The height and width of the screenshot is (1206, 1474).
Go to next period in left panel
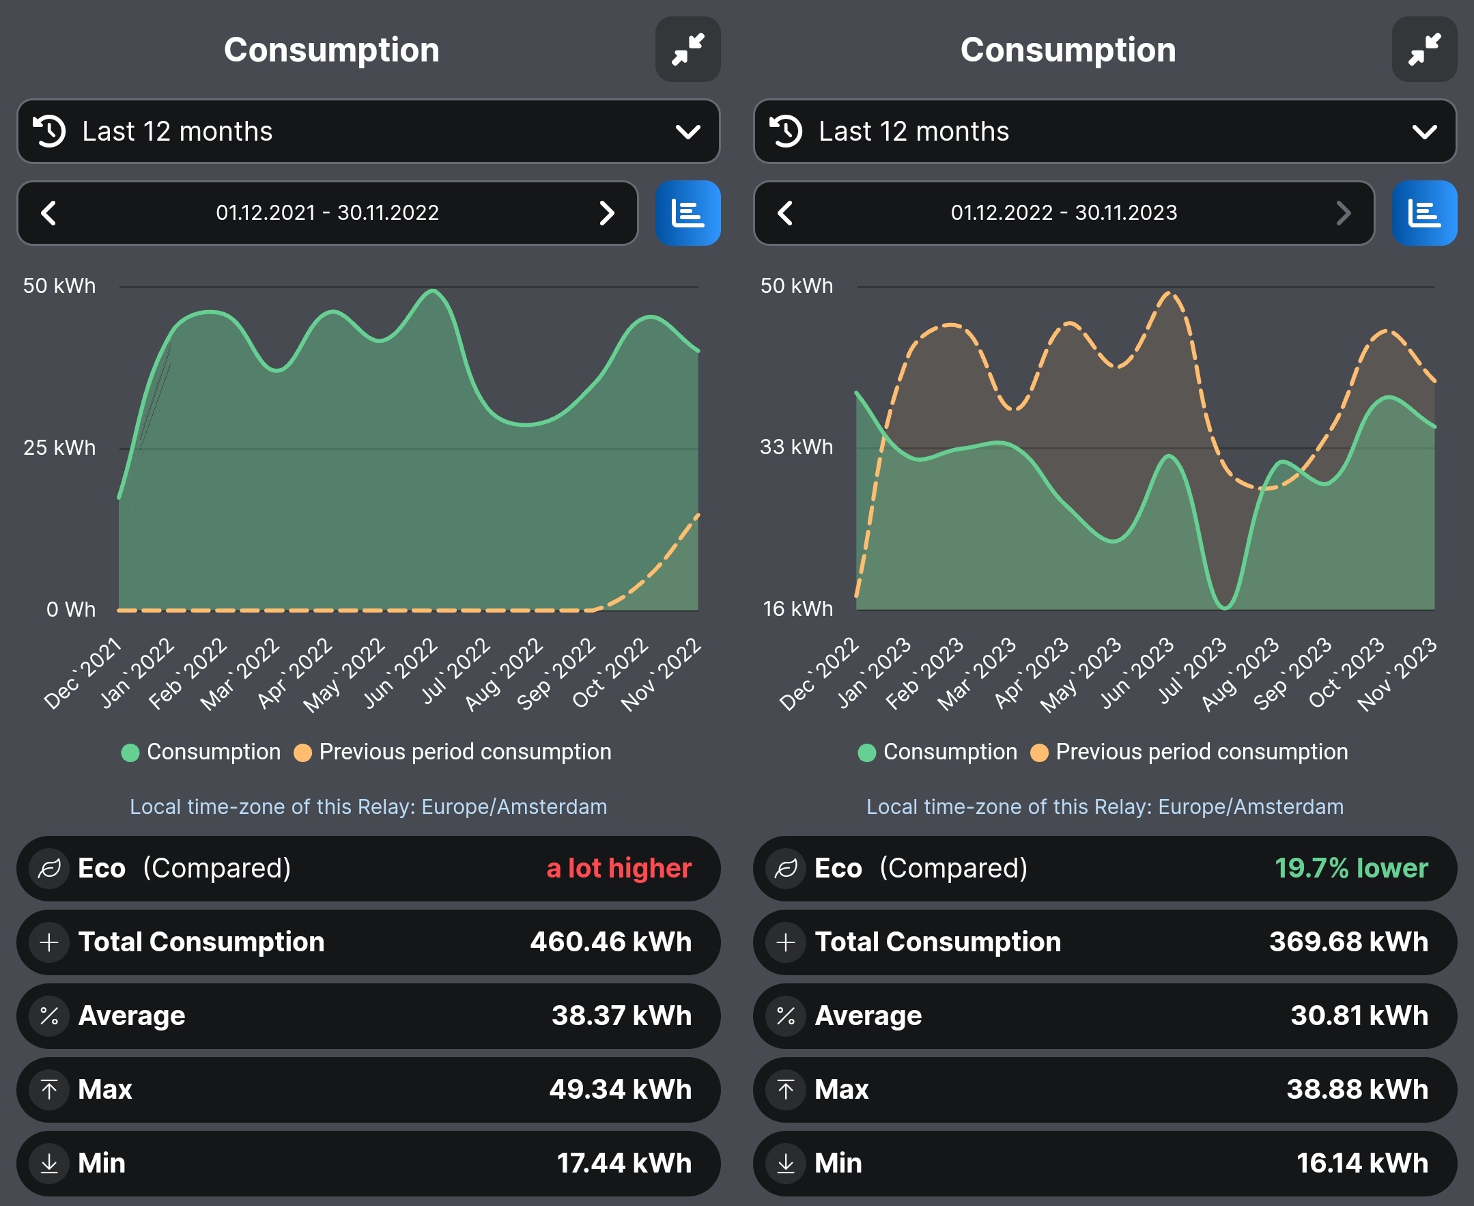606,213
